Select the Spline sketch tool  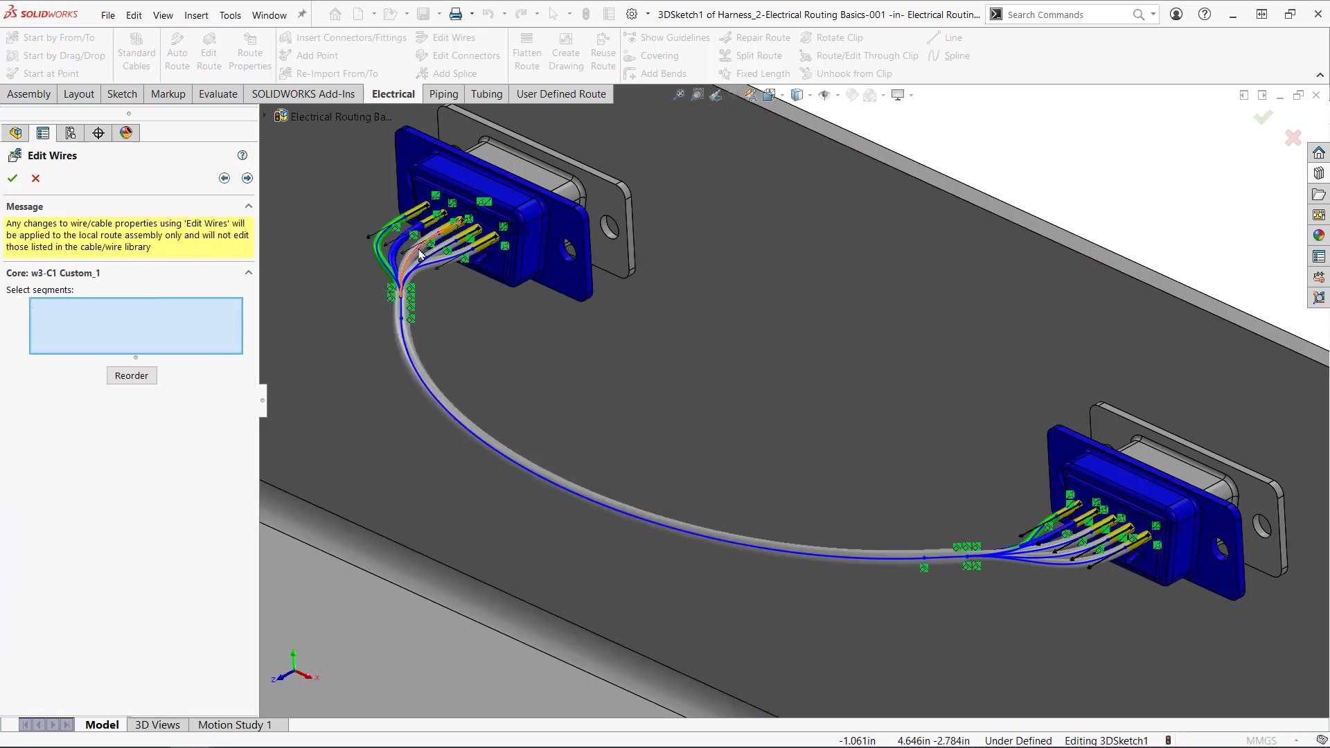[948, 55]
